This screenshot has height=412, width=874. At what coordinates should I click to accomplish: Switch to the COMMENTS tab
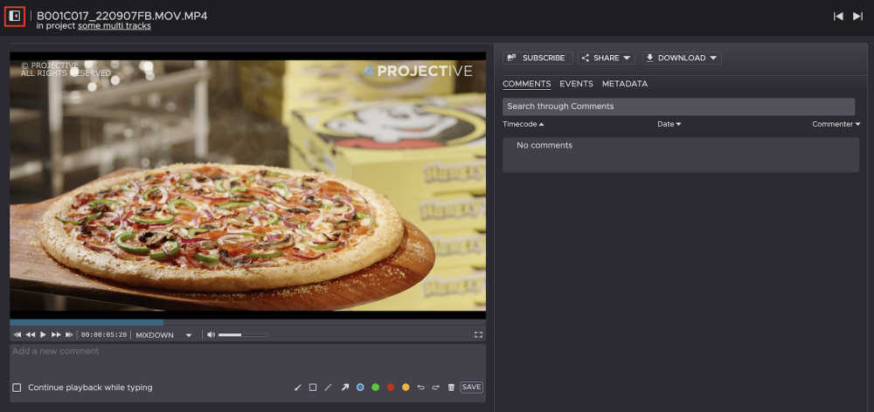pyautogui.click(x=527, y=84)
